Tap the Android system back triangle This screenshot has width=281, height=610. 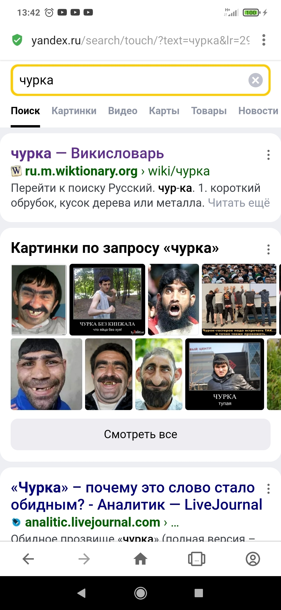(x=82, y=593)
